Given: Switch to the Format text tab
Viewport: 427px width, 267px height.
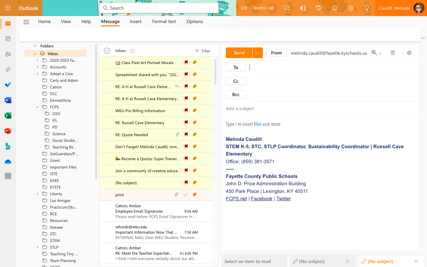Looking at the screenshot, I should click(x=164, y=21).
